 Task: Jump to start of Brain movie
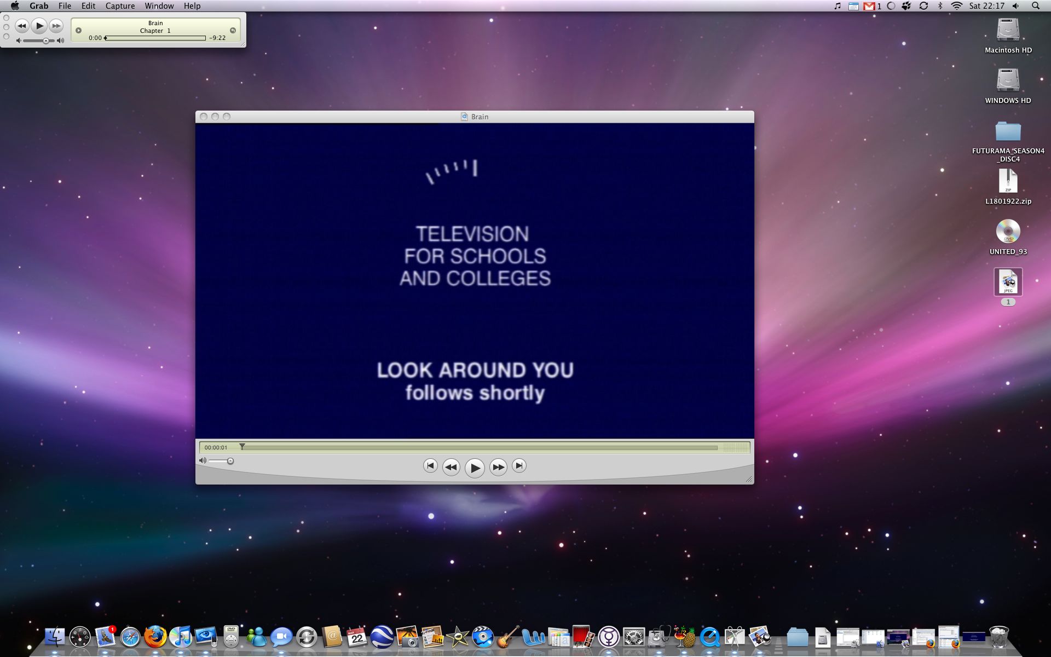tap(430, 466)
